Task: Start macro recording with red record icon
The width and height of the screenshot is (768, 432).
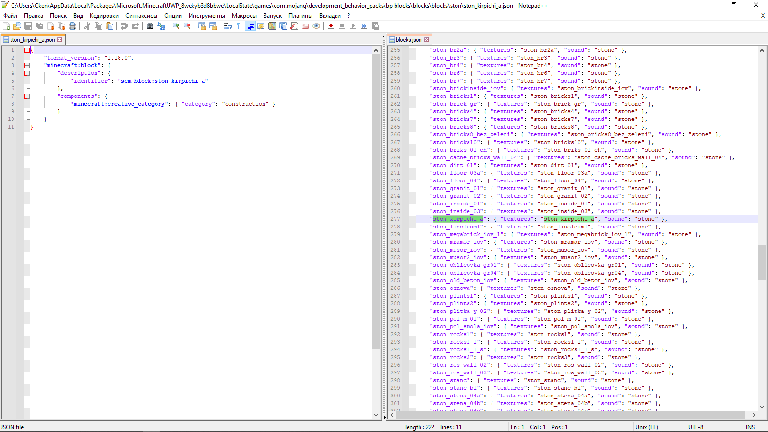Action: (x=331, y=26)
